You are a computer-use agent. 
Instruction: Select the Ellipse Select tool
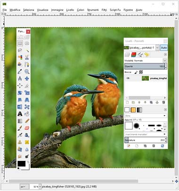tap(27, 43)
